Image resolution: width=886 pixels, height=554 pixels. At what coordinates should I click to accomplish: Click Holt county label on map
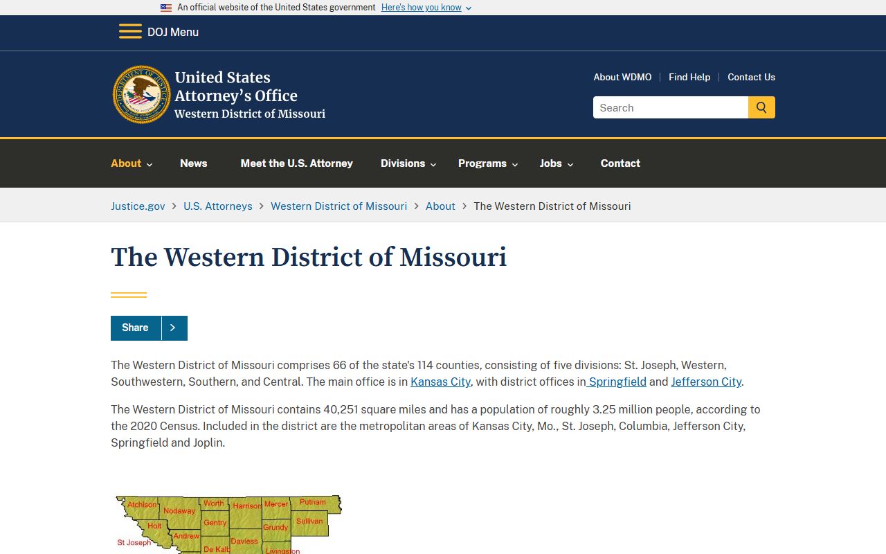coord(154,526)
